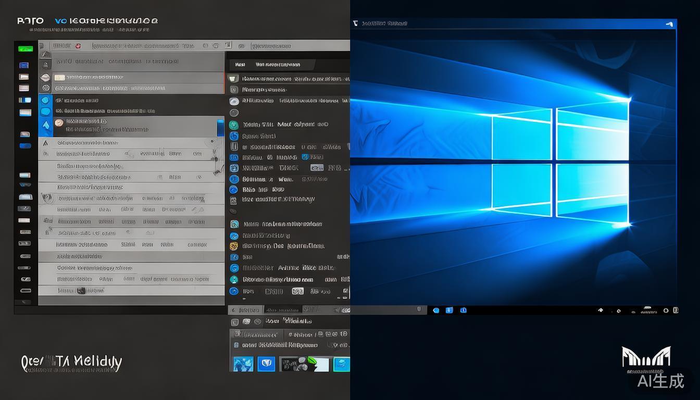Click the red icon in the top toolbar
Image resolution: width=700 pixels, height=400 pixels.
point(78,46)
